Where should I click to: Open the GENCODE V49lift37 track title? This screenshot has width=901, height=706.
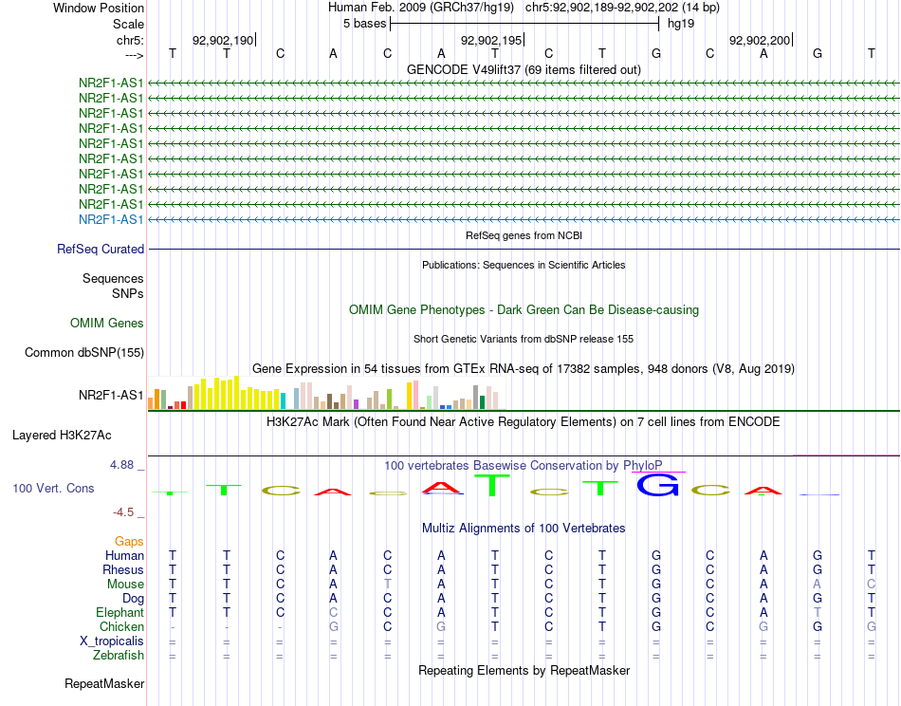pyautogui.click(x=524, y=69)
